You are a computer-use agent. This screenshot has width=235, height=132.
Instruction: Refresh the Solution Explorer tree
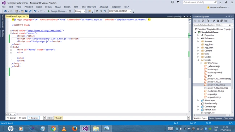[218, 21]
